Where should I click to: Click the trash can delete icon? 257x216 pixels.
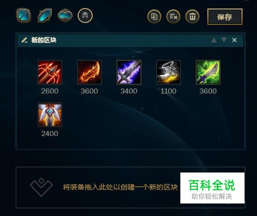[192, 16]
